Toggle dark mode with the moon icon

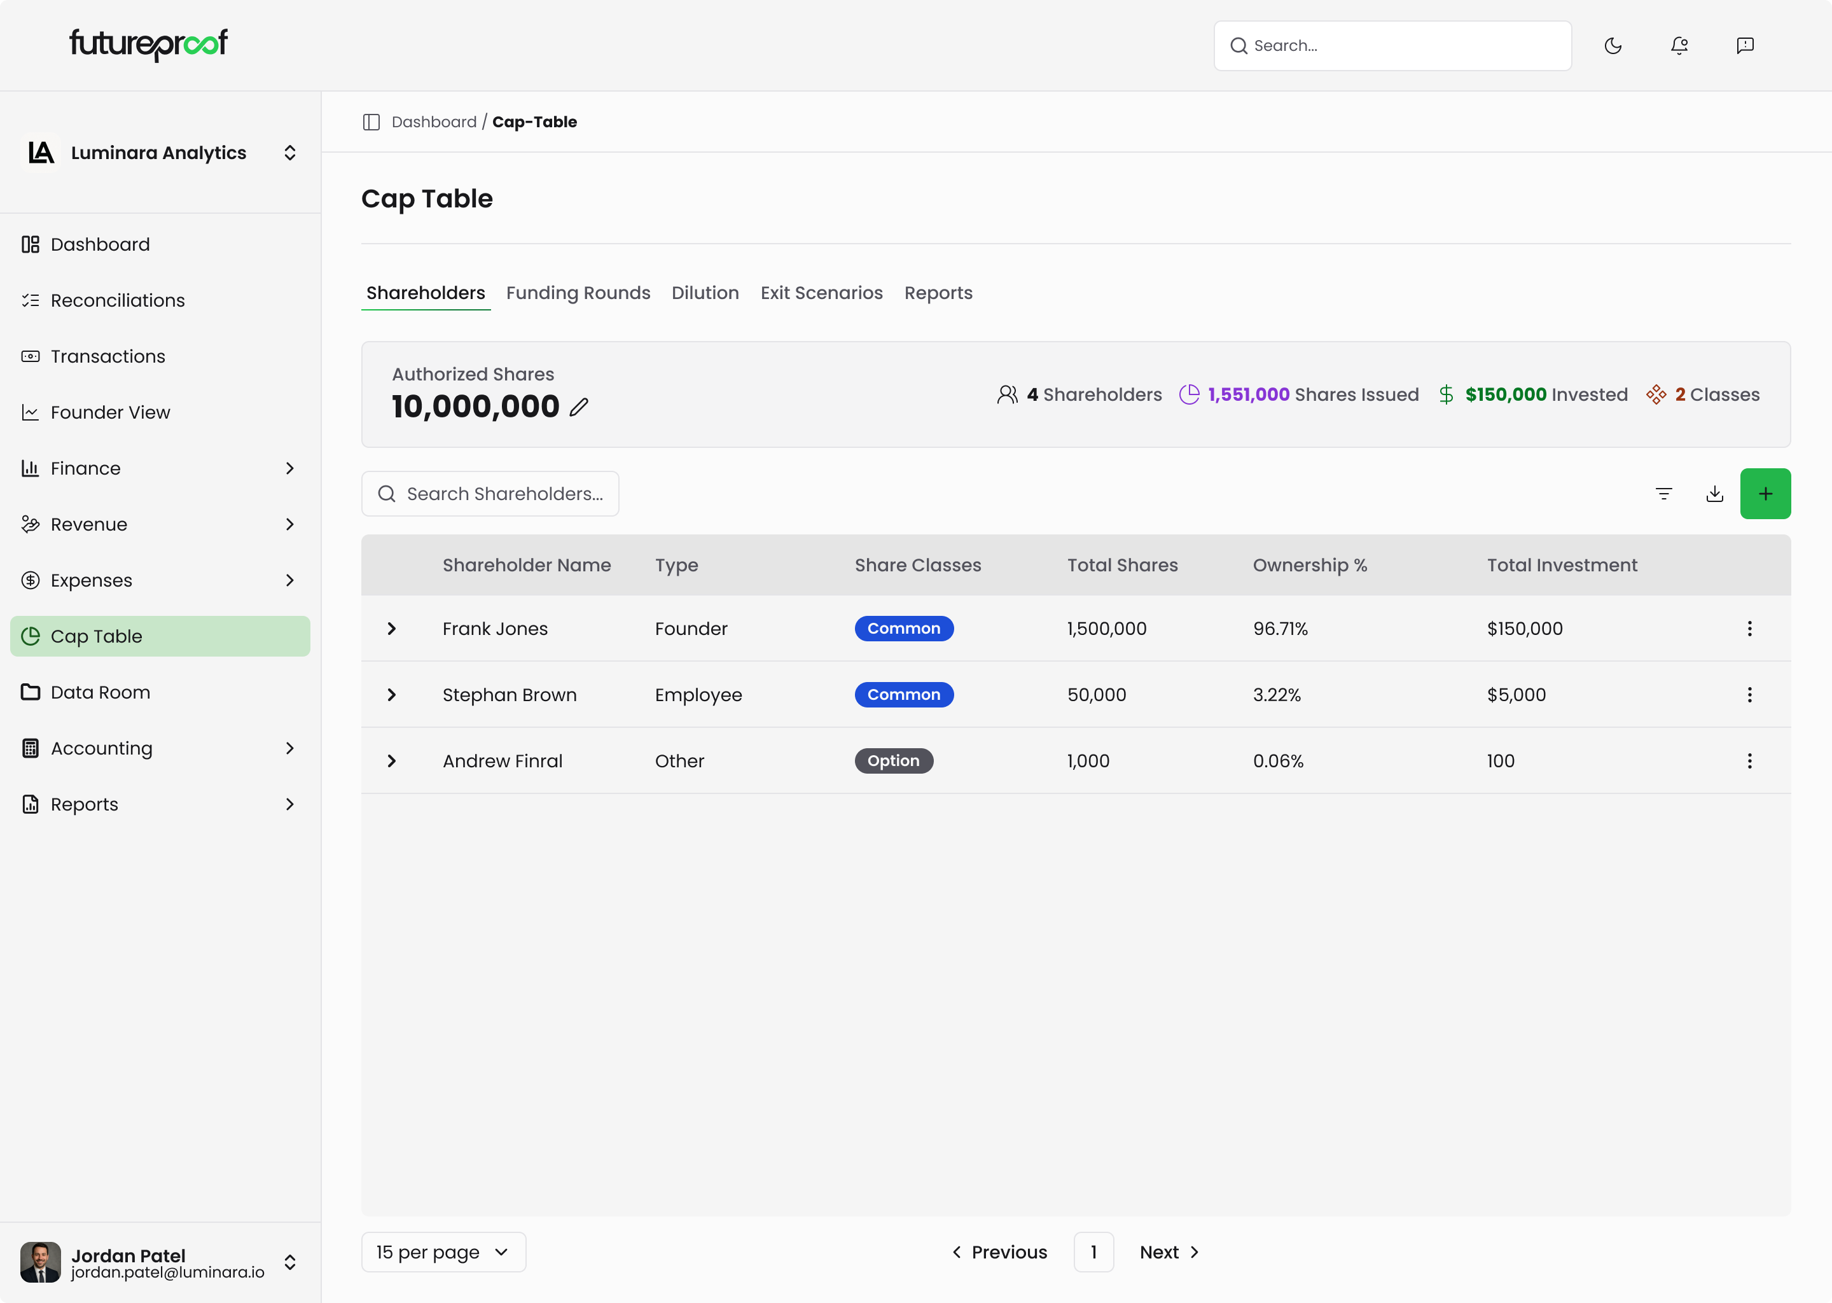tap(1613, 46)
